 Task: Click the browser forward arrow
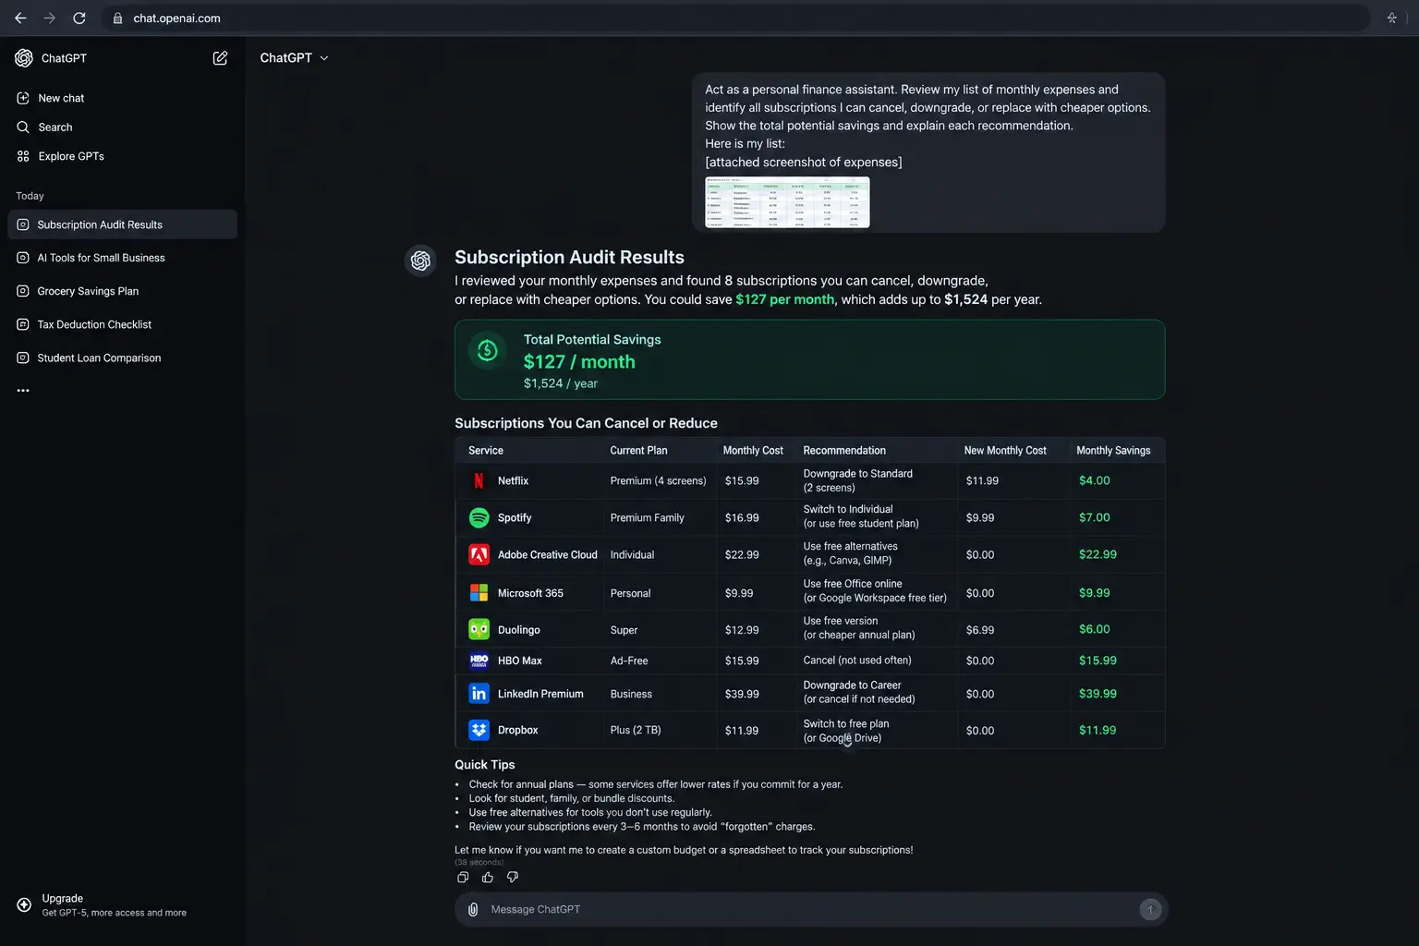point(50,18)
